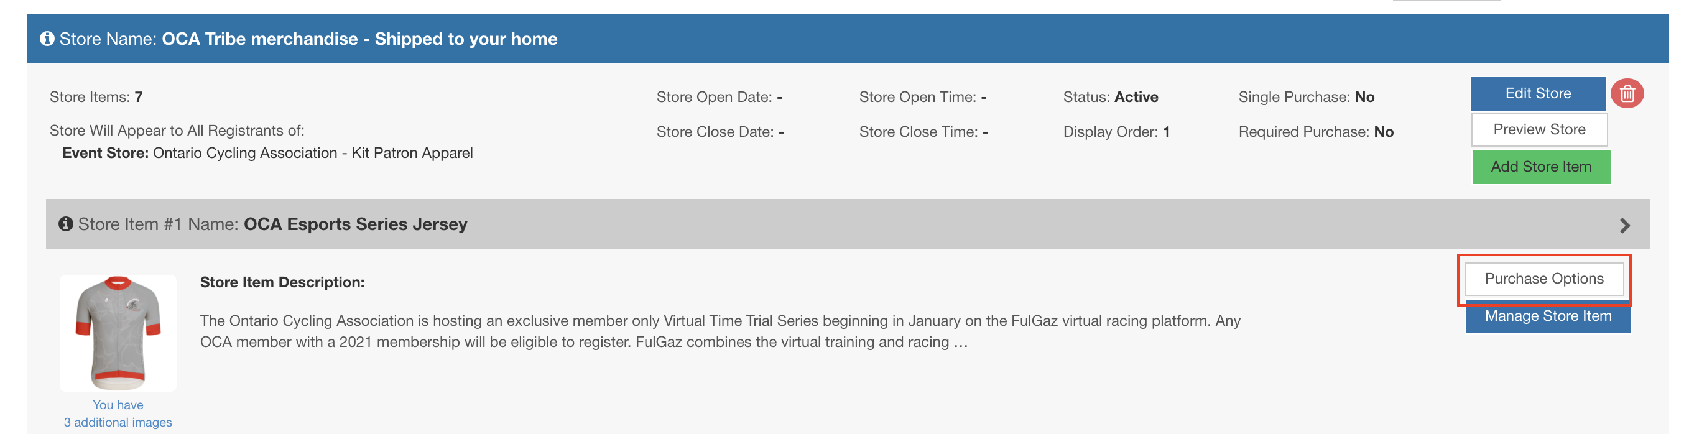Select the OCA Esports Series Jersey item name
Screen dimensions: 1689x434
[x=354, y=224]
